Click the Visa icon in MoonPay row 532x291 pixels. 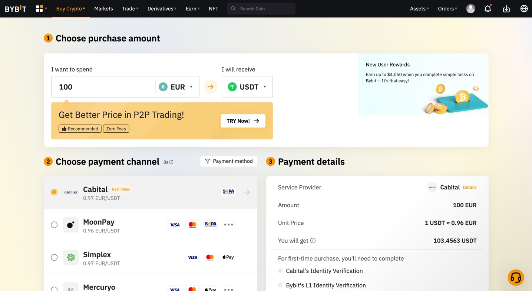[x=175, y=225]
